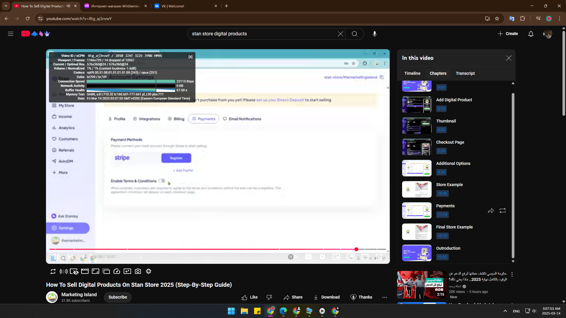The image size is (566, 318).
Task: Mute the YouTube tab audio icon
Action: [x=68, y=6]
